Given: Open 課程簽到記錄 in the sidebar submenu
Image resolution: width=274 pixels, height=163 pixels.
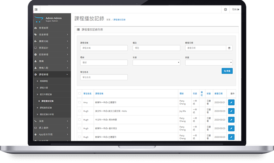Looking at the screenshot, I should point(46,107).
